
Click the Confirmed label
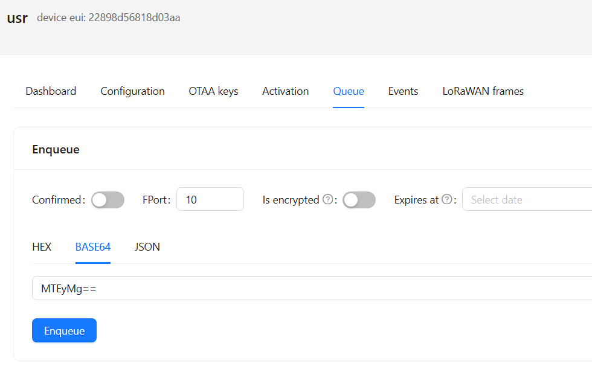click(x=59, y=199)
